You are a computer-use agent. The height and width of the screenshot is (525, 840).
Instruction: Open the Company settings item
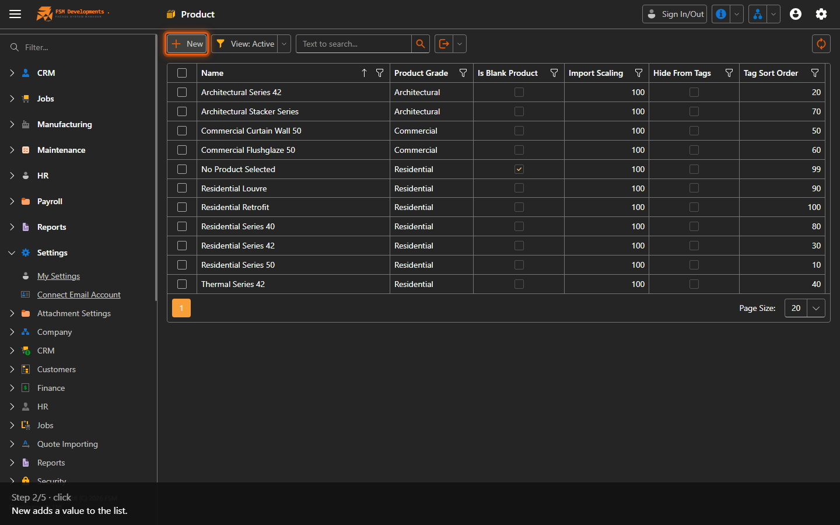pyautogui.click(x=54, y=332)
